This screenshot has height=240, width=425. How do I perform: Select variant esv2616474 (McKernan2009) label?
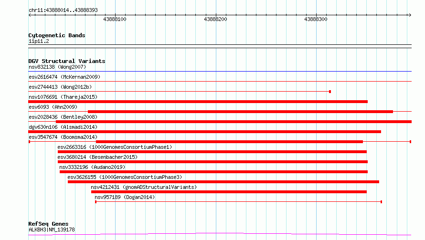64,77
